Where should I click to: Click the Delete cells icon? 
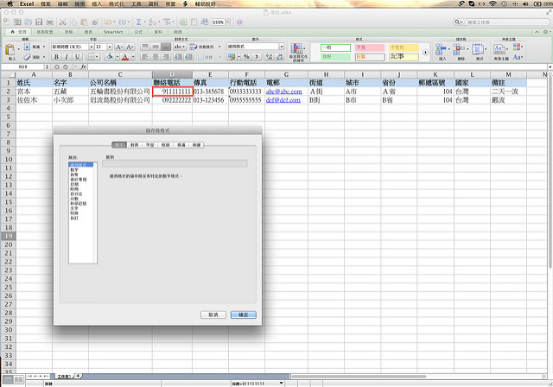coord(459,49)
